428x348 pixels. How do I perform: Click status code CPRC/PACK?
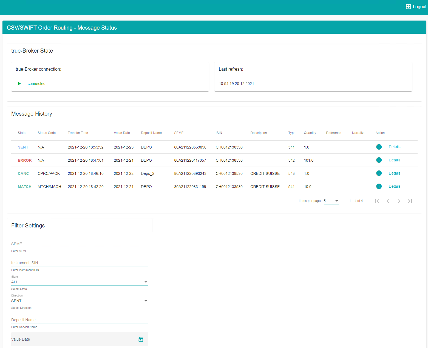pyautogui.click(x=49, y=173)
